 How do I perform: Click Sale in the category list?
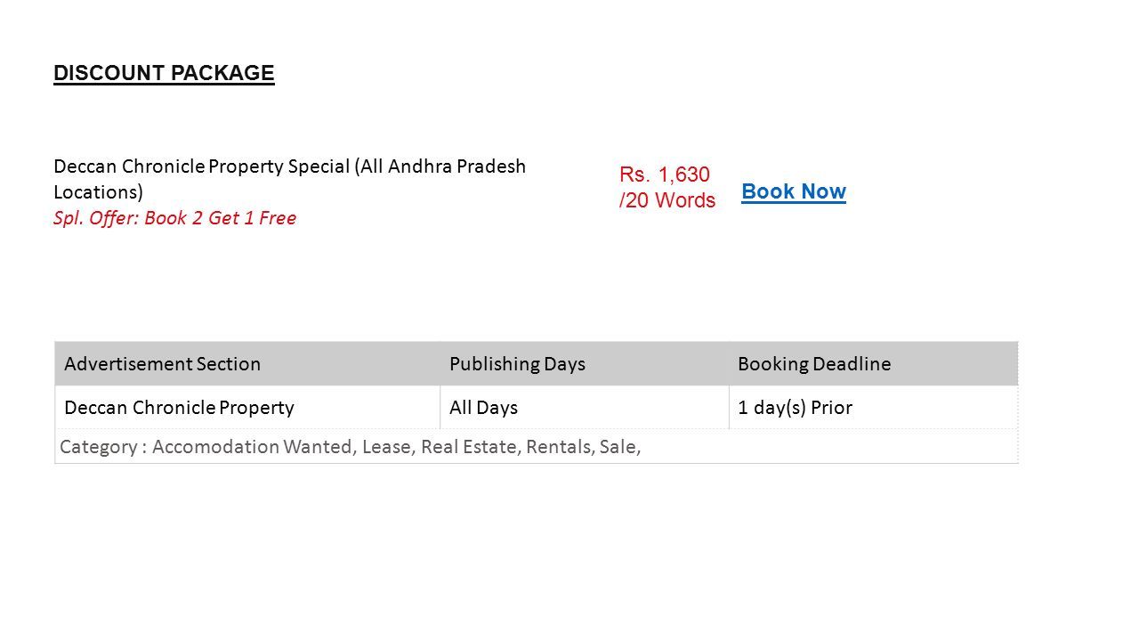620,447
